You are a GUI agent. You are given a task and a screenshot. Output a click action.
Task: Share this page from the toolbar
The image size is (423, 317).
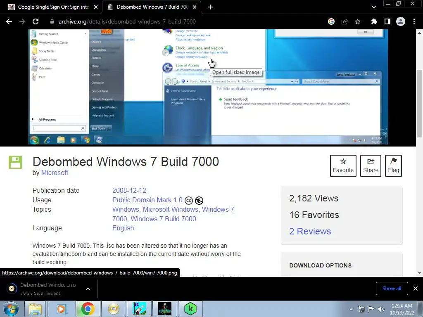coord(345,21)
